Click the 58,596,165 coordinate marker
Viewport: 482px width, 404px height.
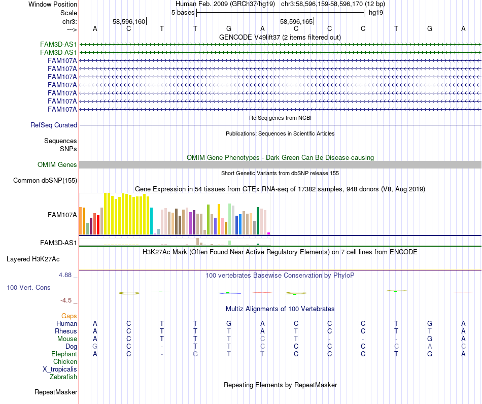[296, 21]
